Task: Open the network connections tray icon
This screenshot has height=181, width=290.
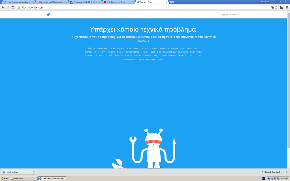Action: click(272, 178)
